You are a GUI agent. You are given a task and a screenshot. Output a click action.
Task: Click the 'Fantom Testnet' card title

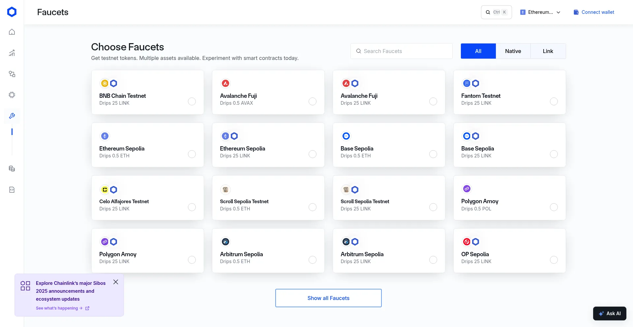click(481, 96)
